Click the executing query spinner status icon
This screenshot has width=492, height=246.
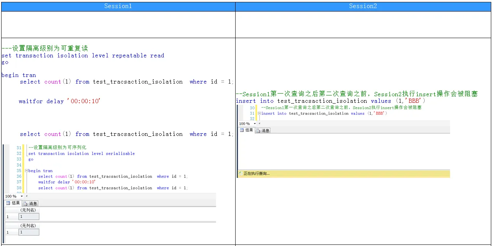tap(240, 174)
